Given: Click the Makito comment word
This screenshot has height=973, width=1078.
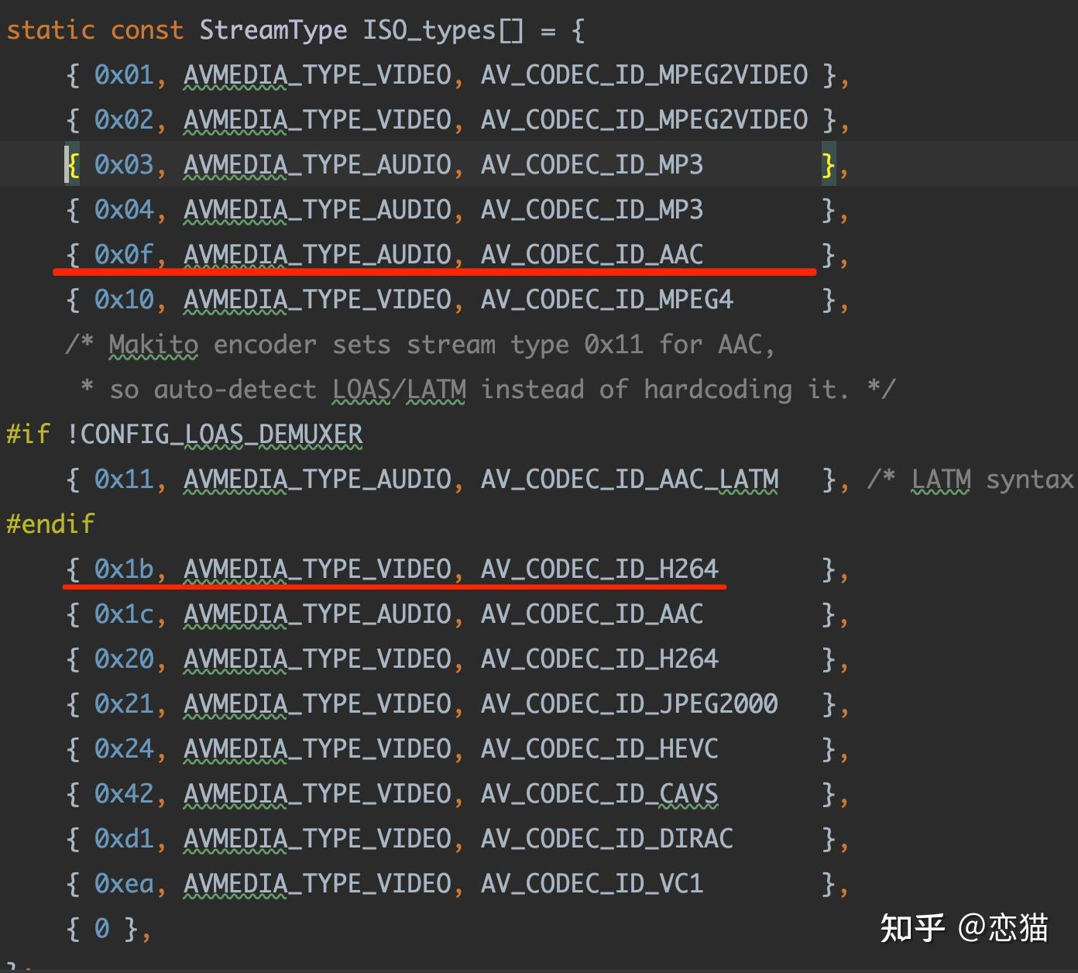Looking at the screenshot, I should tap(153, 344).
